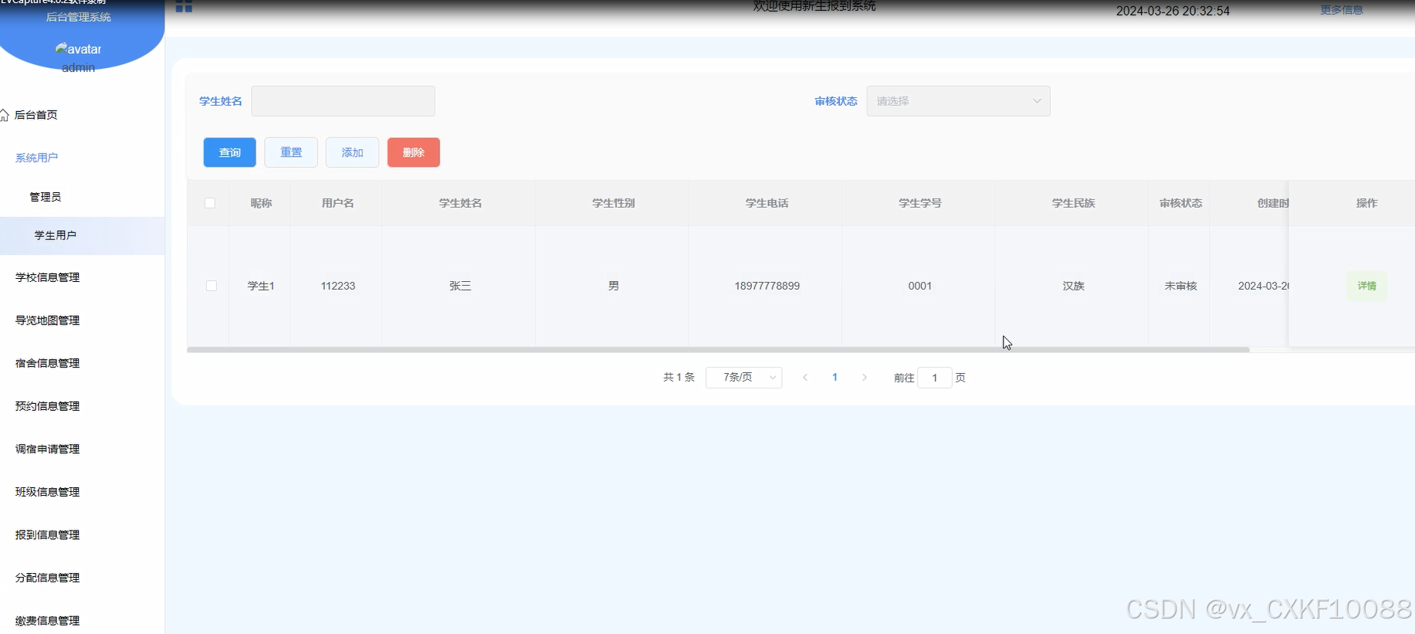The width and height of the screenshot is (1415, 634).
Task: Open 导览地图管理 in sidebar
Action: 48,320
